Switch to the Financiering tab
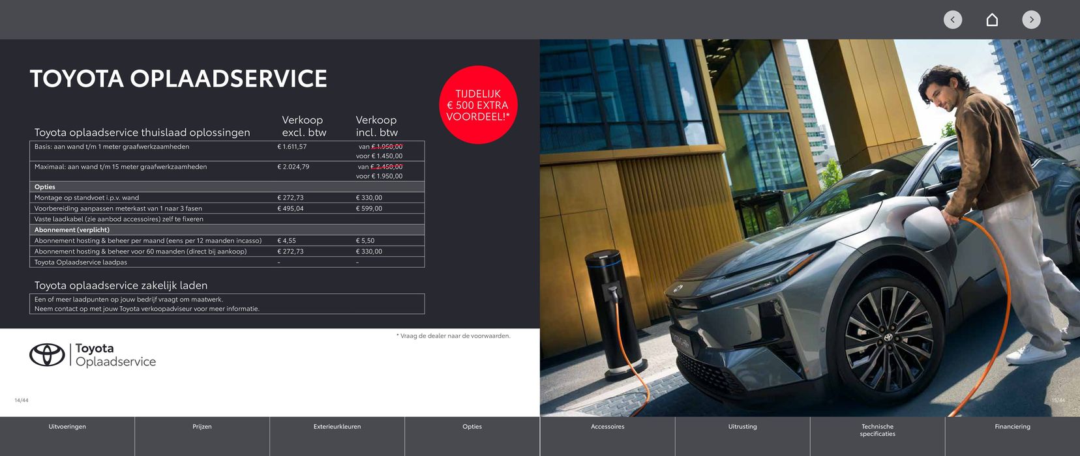This screenshot has height=456, width=1080. click(x=1012, y=427)
